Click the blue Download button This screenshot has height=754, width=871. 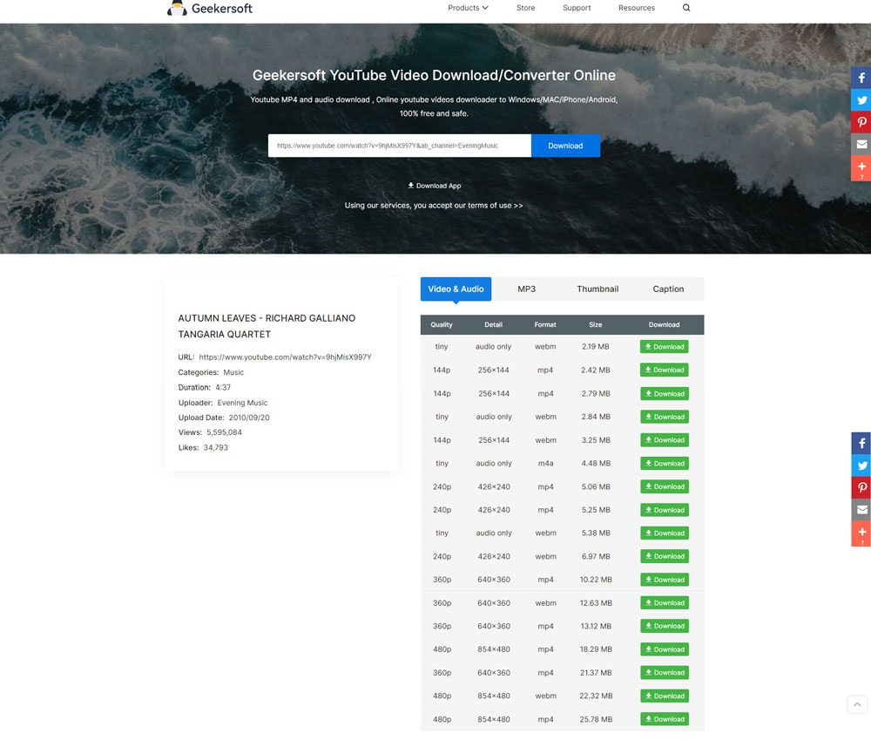(x=565, y=146)
